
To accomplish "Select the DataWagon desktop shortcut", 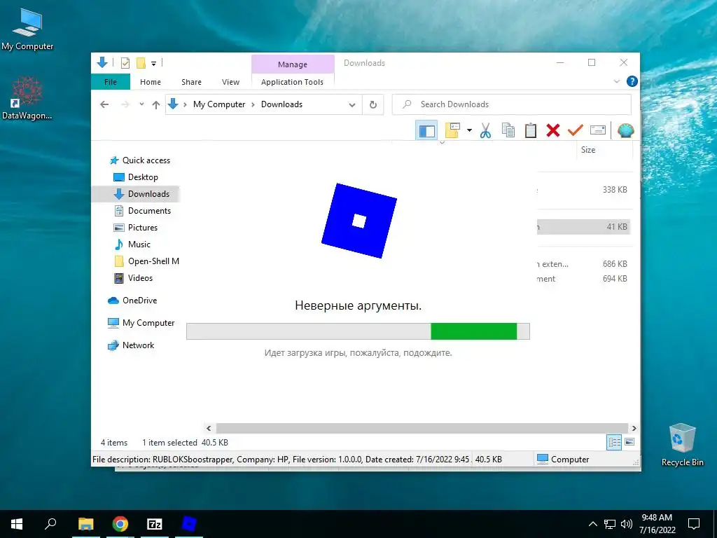I will [x=27, y=98].
